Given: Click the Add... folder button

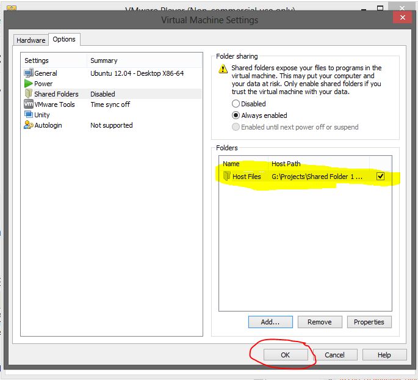Looking at the screenshot, I should [270, 322].
